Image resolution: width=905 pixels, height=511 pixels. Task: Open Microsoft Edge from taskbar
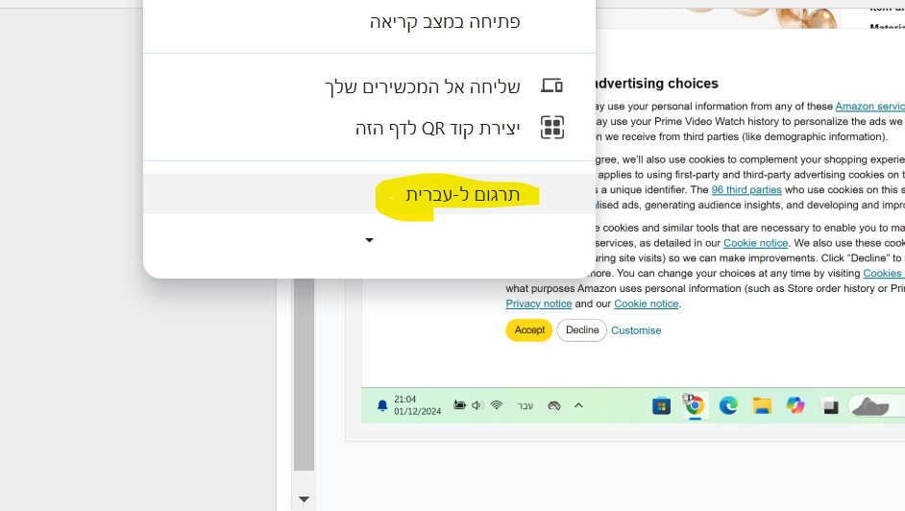pos(728,406)
